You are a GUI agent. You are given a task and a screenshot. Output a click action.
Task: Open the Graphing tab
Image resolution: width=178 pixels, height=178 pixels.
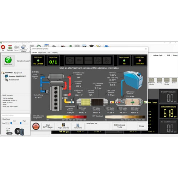click(x=55, y=53)
